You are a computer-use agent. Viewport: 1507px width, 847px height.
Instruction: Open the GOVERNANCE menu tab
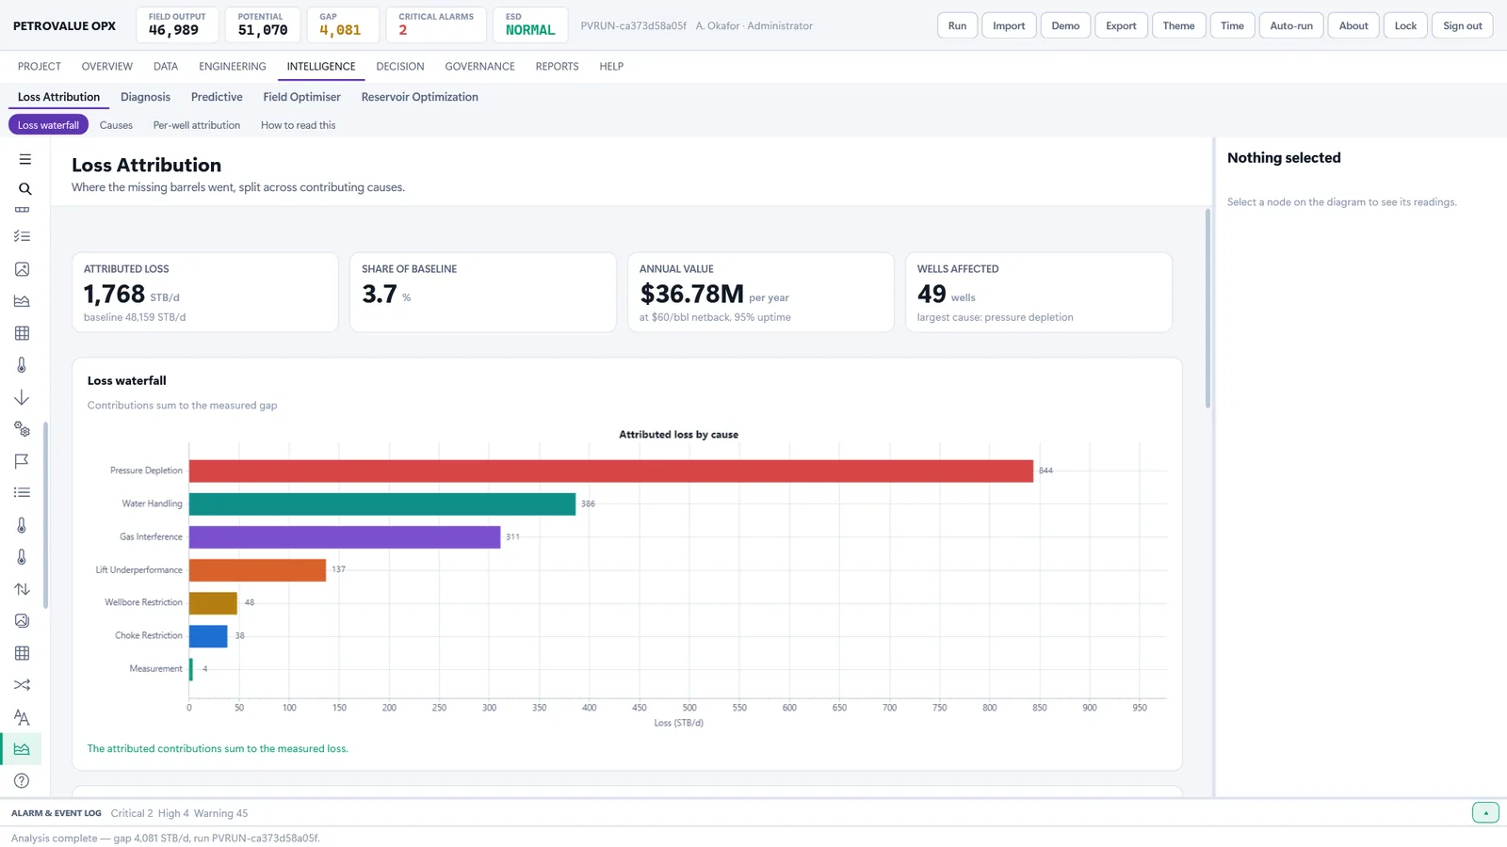[x=479, y=66]
